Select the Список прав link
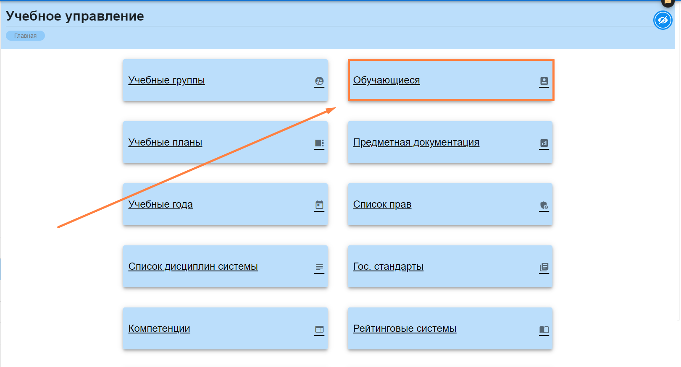 [382, 204]
